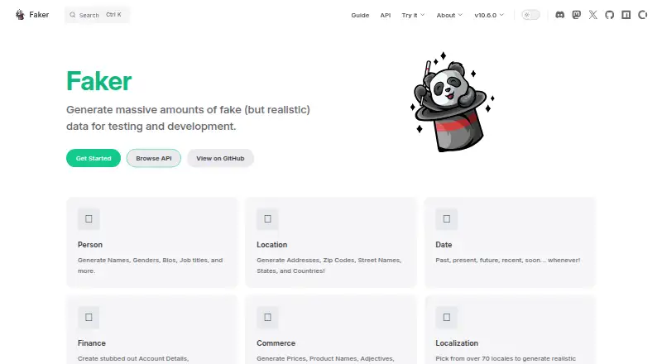
Task: Click the large green Faker heading
Action: click(x=98, y=80)
